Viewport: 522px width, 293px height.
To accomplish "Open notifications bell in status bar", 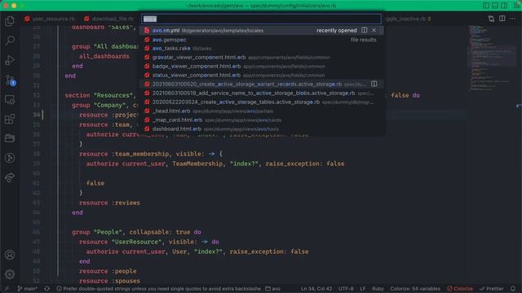I will click(513, 289).
